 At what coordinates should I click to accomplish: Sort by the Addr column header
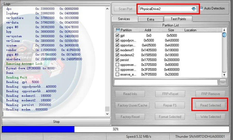point(149,30)
